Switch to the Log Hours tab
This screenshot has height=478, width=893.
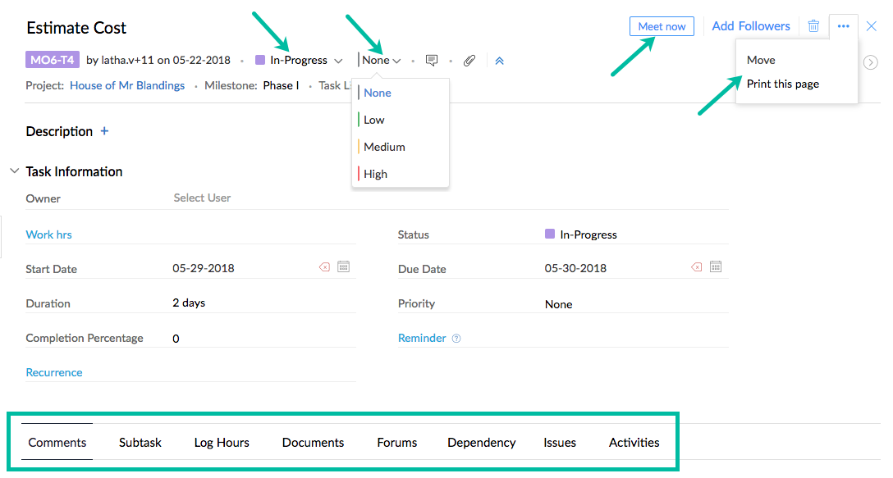pos(221,442)
